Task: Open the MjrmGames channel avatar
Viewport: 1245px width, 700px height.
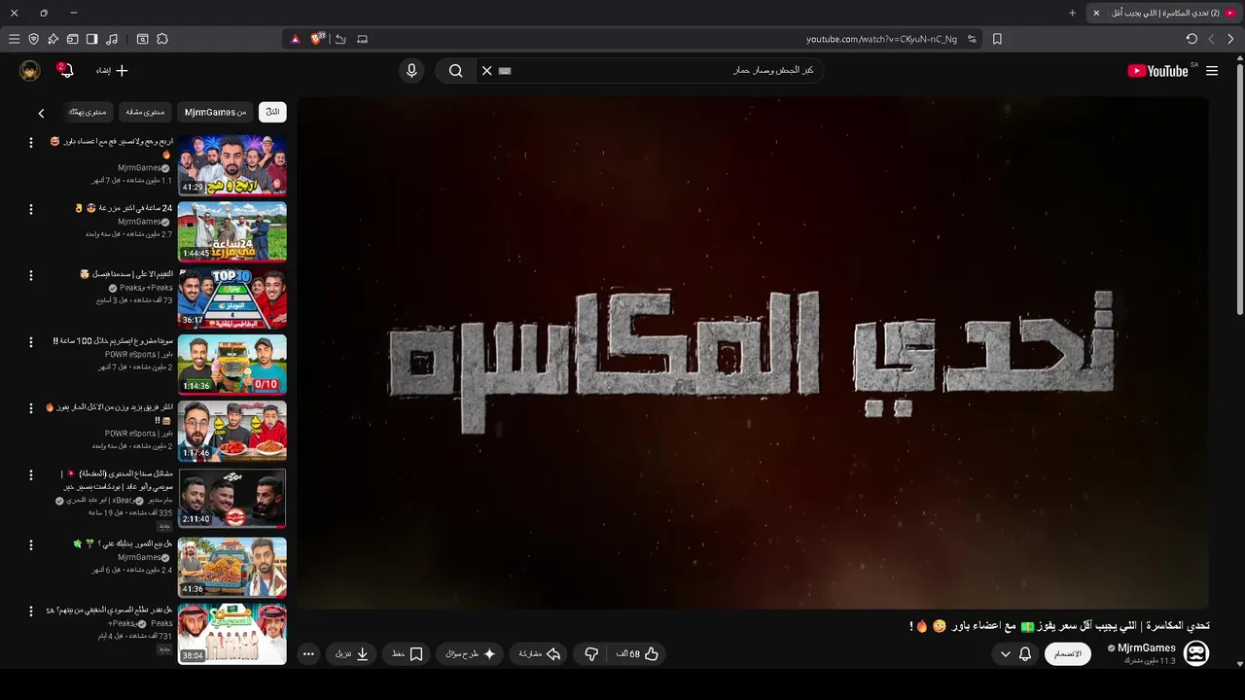Action: tap(1196, 654)
